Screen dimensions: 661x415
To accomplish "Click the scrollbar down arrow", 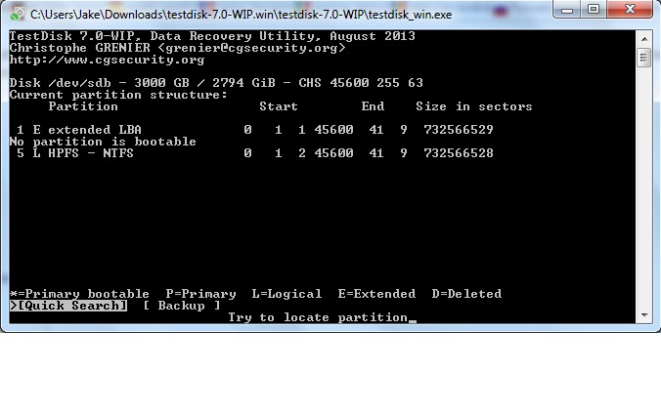I will (x=644, y=314).
